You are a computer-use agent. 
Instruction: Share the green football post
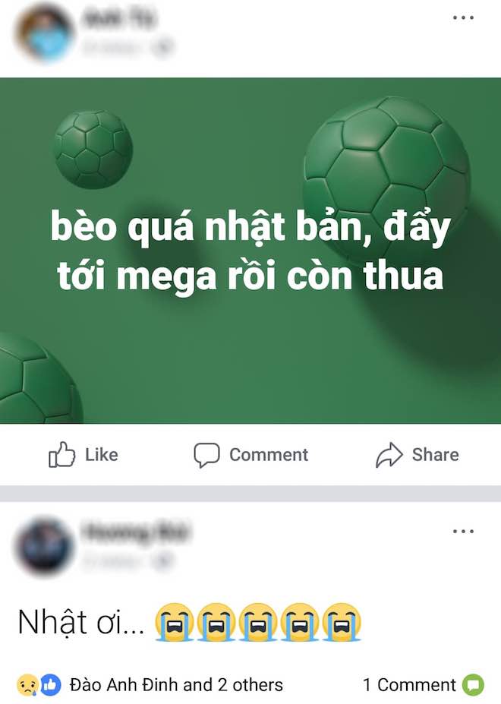417,455
